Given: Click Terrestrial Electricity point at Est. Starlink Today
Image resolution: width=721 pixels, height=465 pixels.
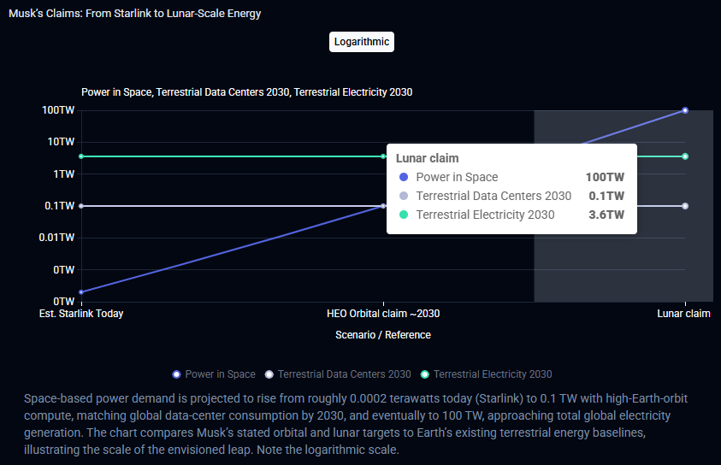Looking at the screenshot, I should (81, 156).
